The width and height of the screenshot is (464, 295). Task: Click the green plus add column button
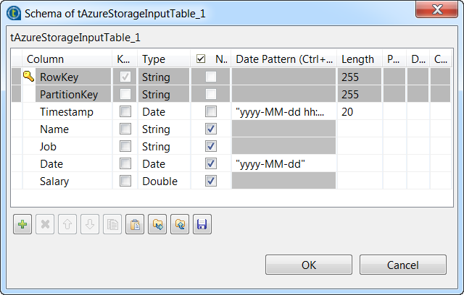(x=22, y=225)
